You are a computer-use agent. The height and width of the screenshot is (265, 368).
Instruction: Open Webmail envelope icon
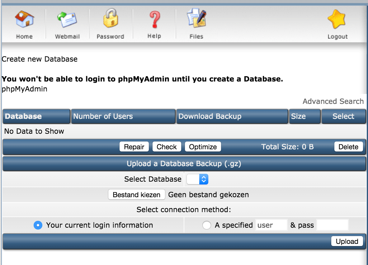point(67,19)
